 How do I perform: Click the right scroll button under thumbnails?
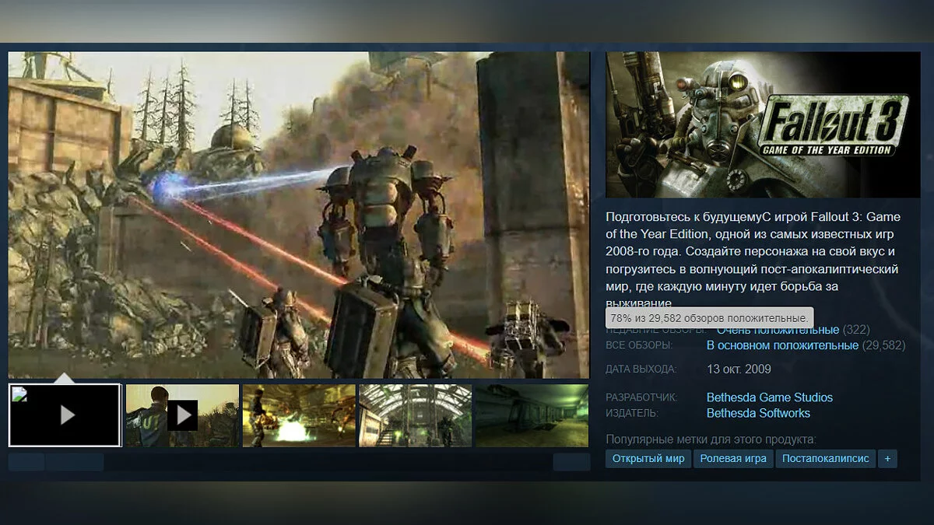pyautogui.click(x=571, y=462)
